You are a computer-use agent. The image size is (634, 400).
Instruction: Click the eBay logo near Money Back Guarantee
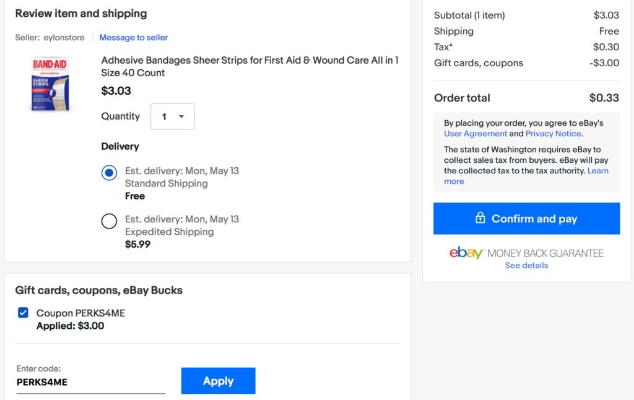[x=466, y=253]
